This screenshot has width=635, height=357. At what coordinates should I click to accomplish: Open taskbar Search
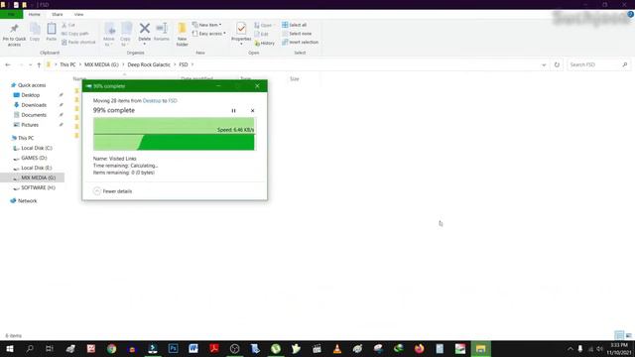(x=30, y=348)
